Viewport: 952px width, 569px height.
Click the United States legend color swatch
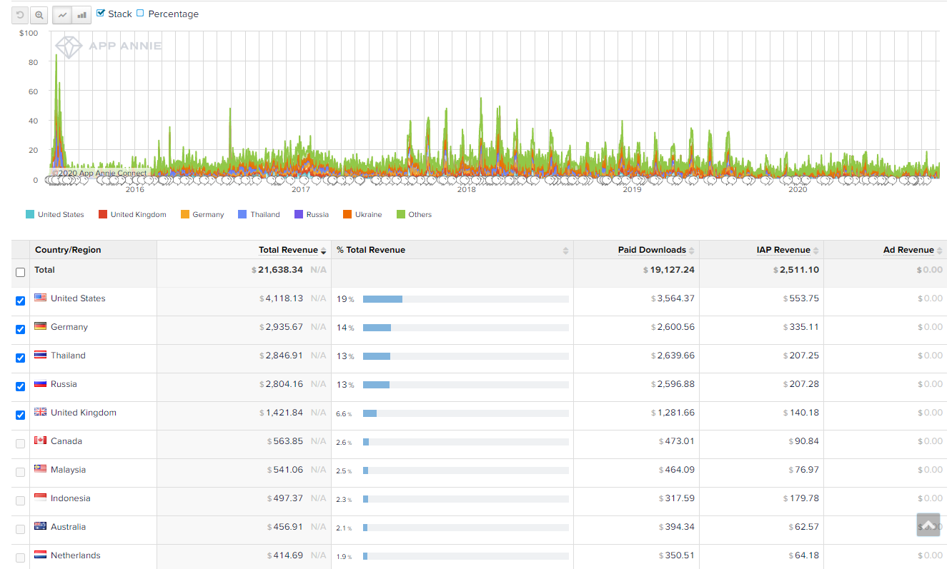point(29,214)
